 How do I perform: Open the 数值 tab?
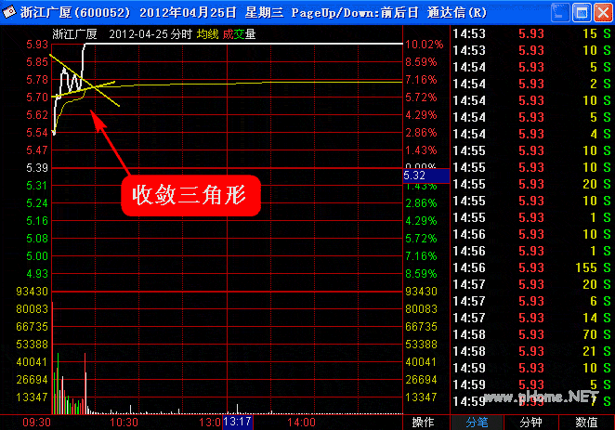586,423
